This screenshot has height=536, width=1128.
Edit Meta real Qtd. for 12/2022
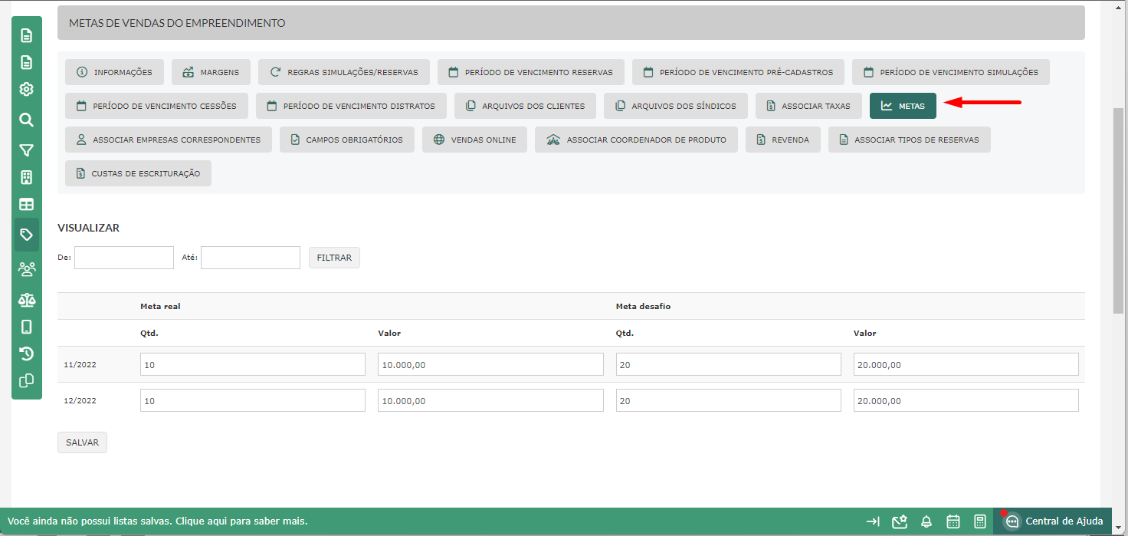[253, 400]
